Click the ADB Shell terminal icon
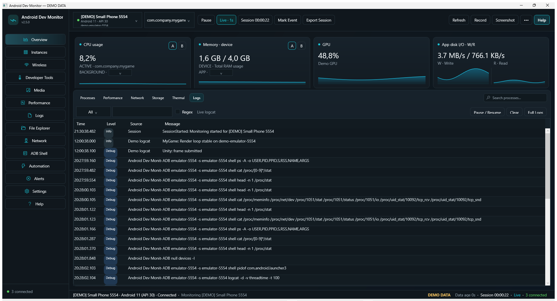The height and width of the screenshot is (301, 557). [25, 153]
